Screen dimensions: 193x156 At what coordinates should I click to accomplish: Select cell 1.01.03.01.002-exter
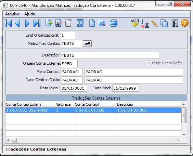pos(30,110)
